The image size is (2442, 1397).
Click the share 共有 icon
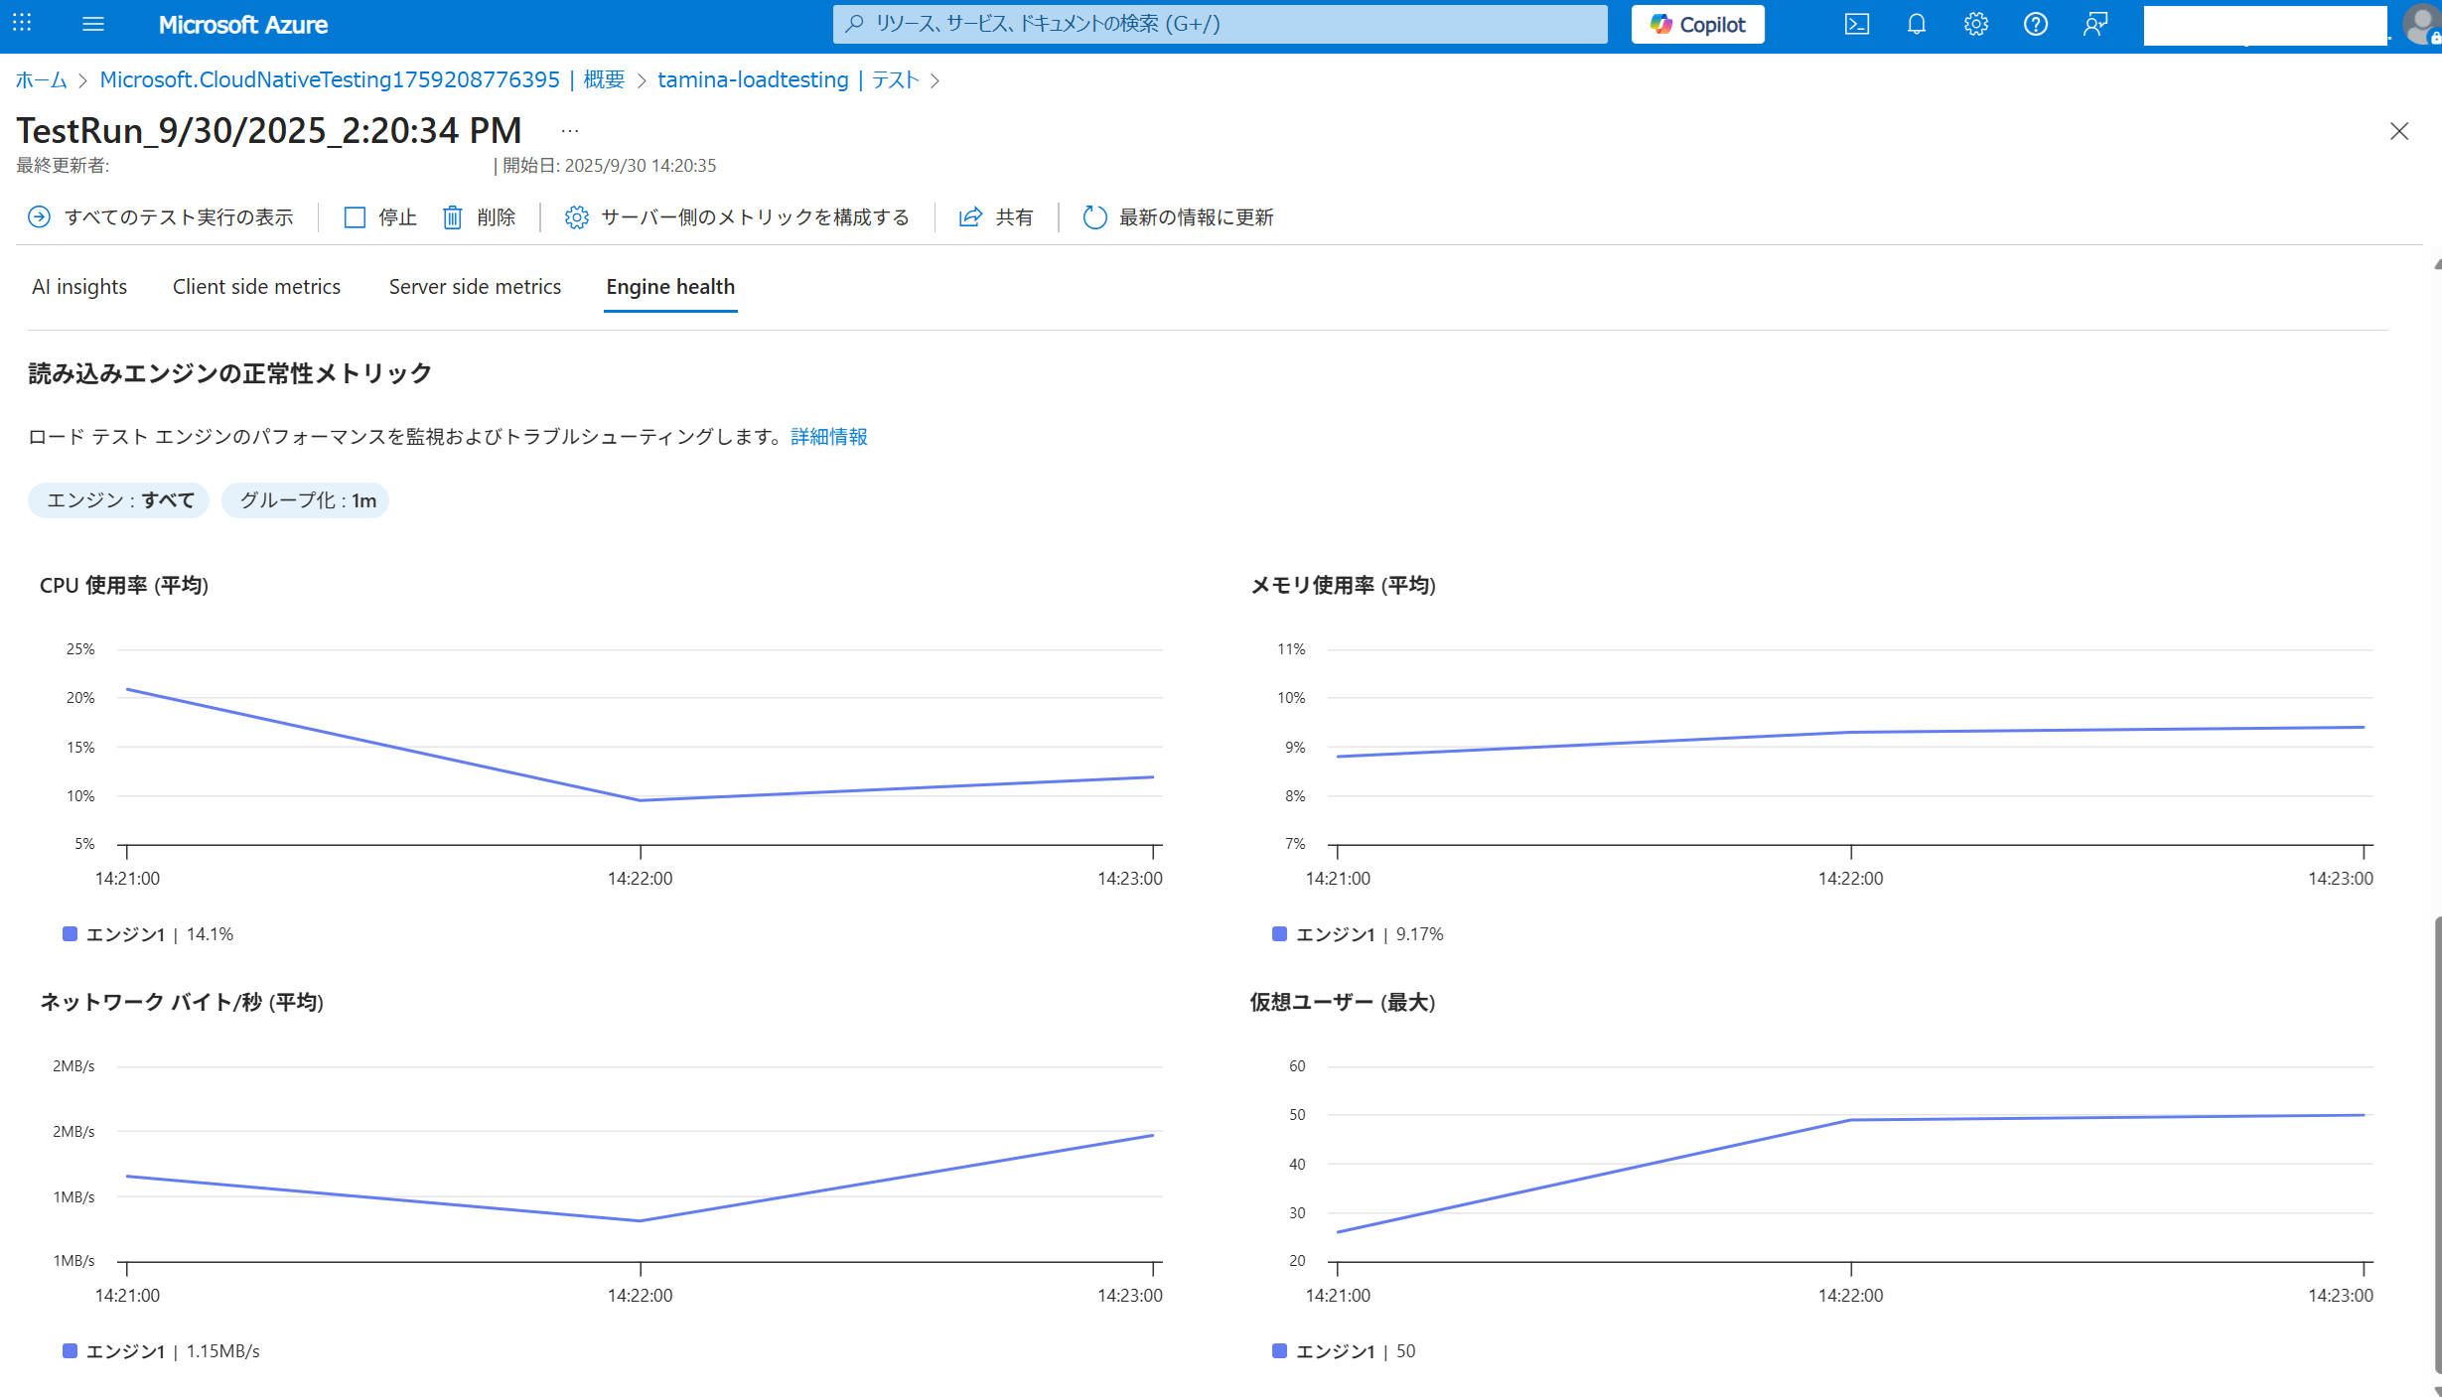(x=970, y=217)
